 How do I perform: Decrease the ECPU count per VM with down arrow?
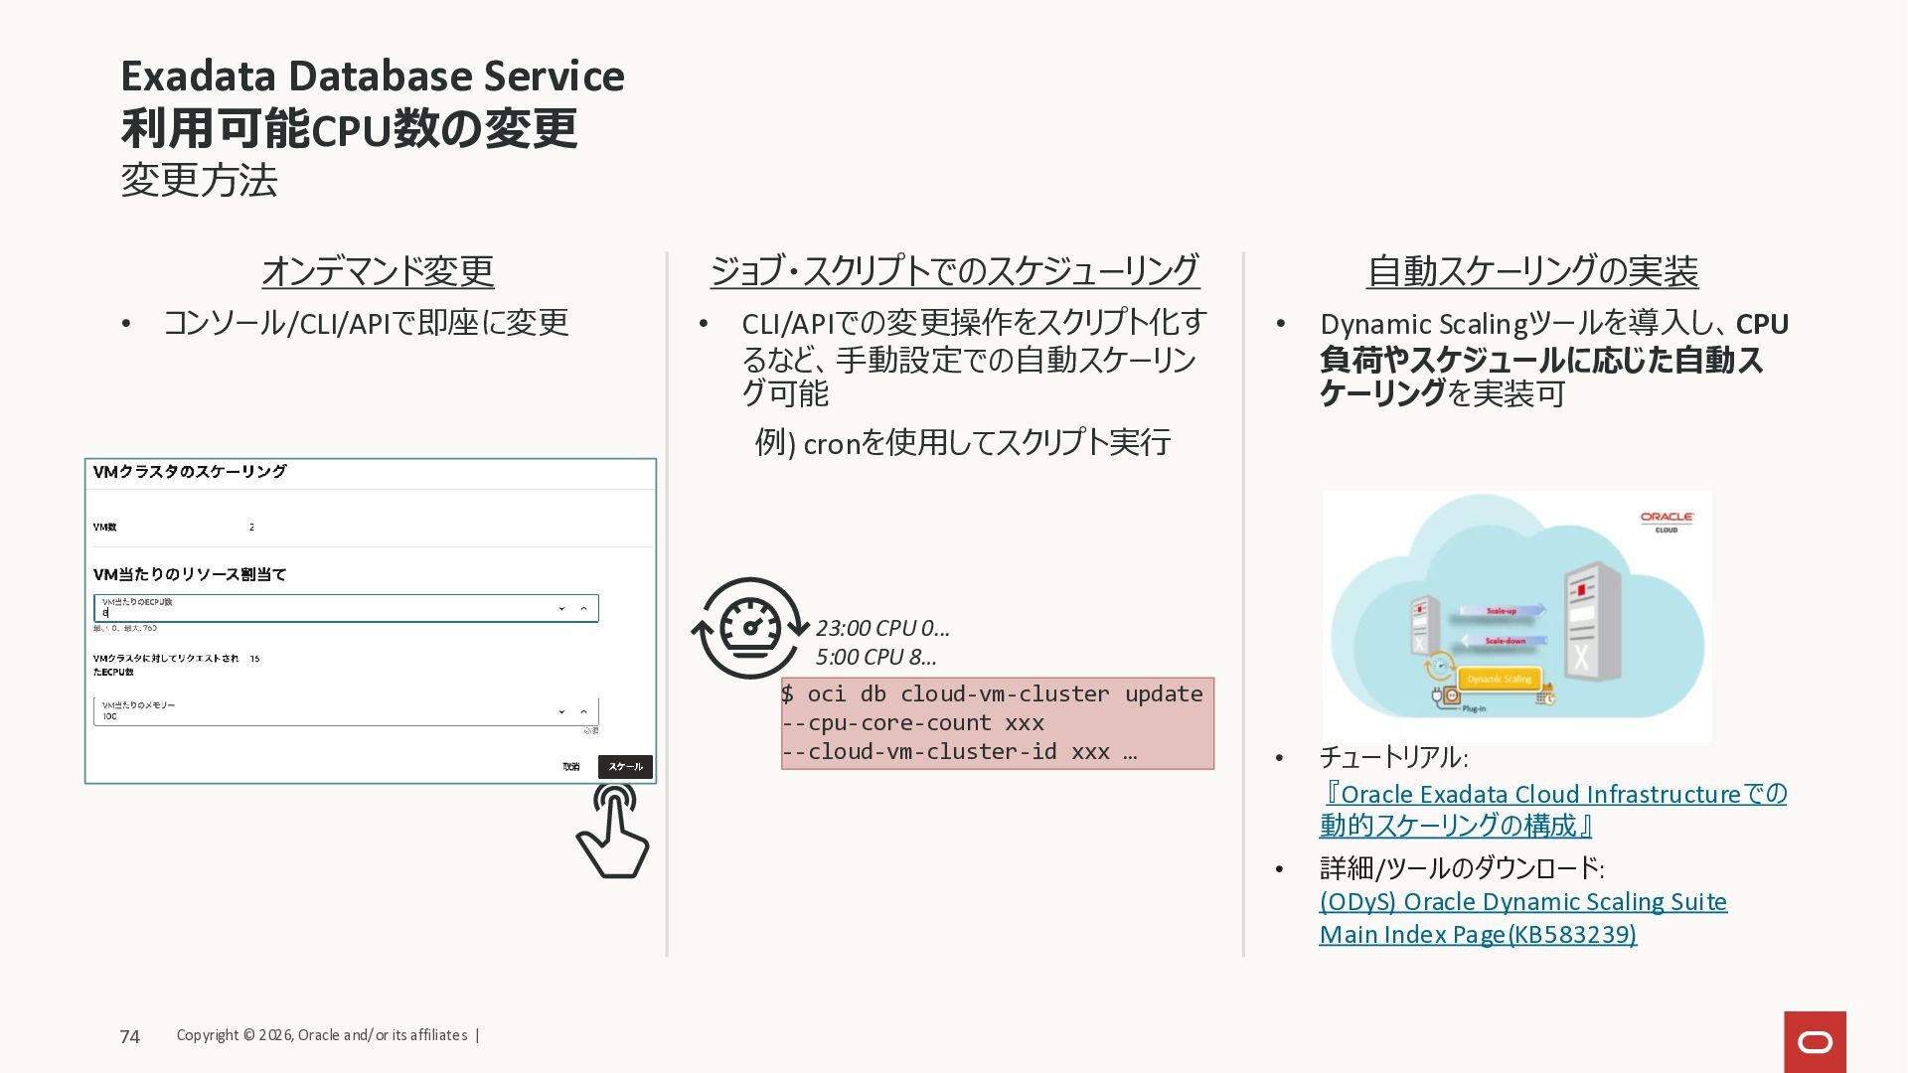(561, 608)
